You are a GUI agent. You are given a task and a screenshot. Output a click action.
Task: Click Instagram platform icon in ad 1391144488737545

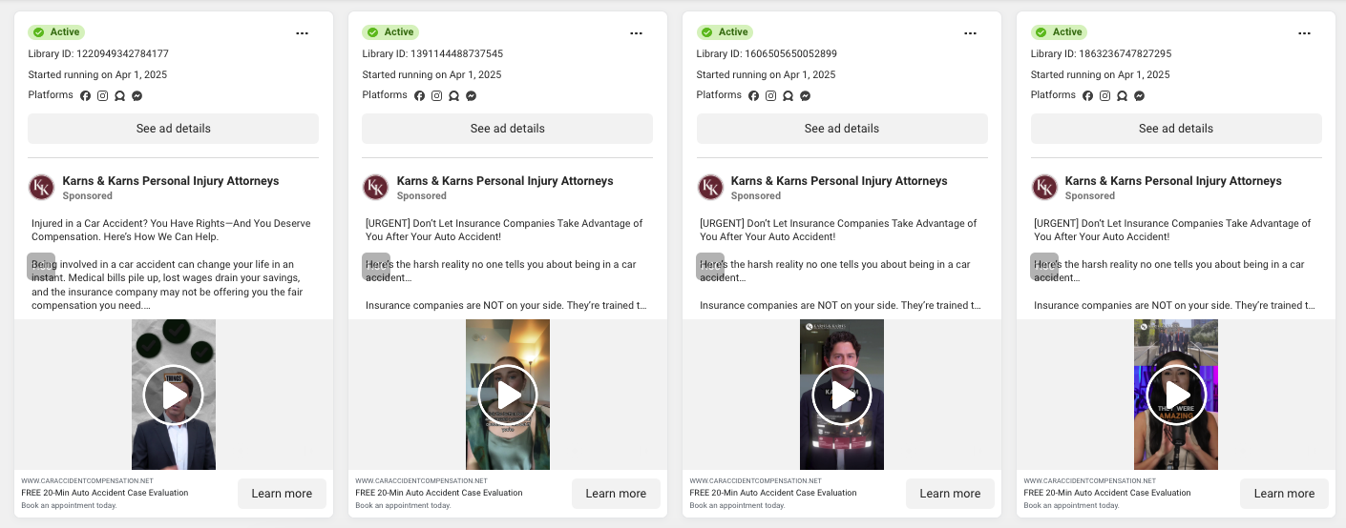[436, 96]
